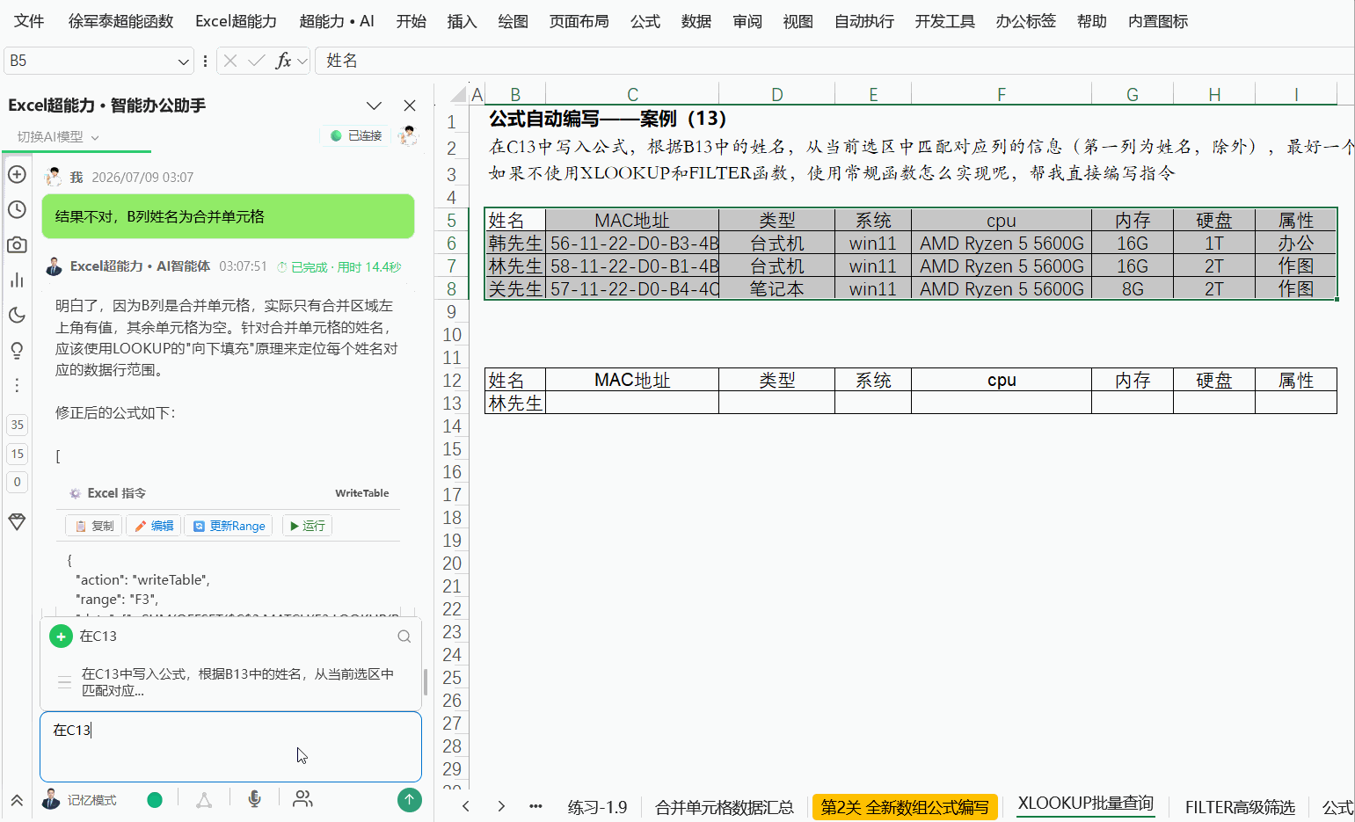Click next sheet navigation arrow
The width and height of the screenshot is (1355, 822).
(x=501, y=806)
